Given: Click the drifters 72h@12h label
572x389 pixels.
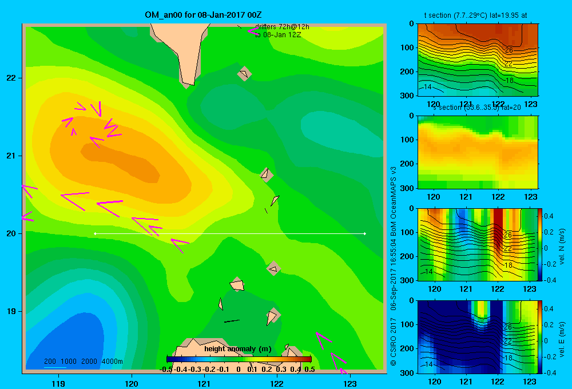Looking at the screenshot, I should point(282,27).
